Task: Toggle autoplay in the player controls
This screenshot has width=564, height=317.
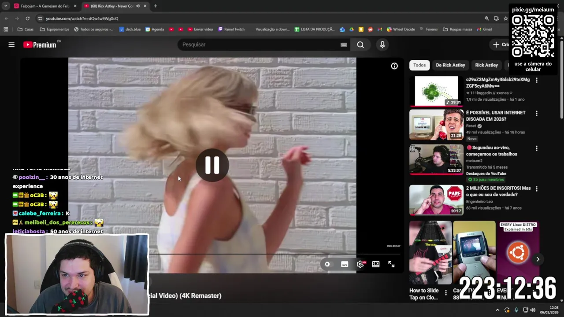Action: (327, 264)
